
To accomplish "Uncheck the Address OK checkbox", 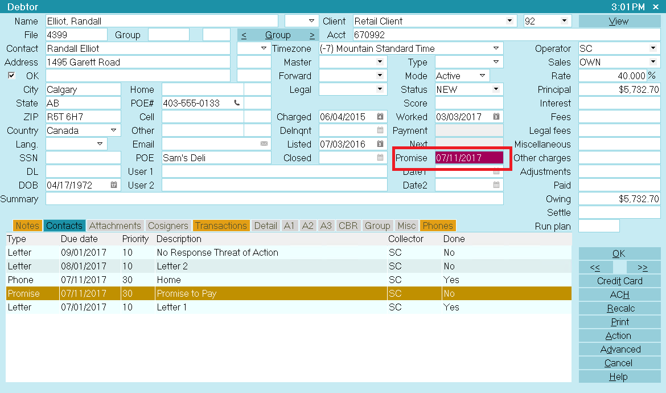I will coord(12,76).
